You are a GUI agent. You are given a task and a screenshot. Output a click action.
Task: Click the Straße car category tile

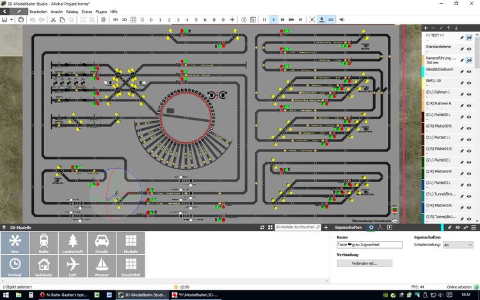[102, 244]
